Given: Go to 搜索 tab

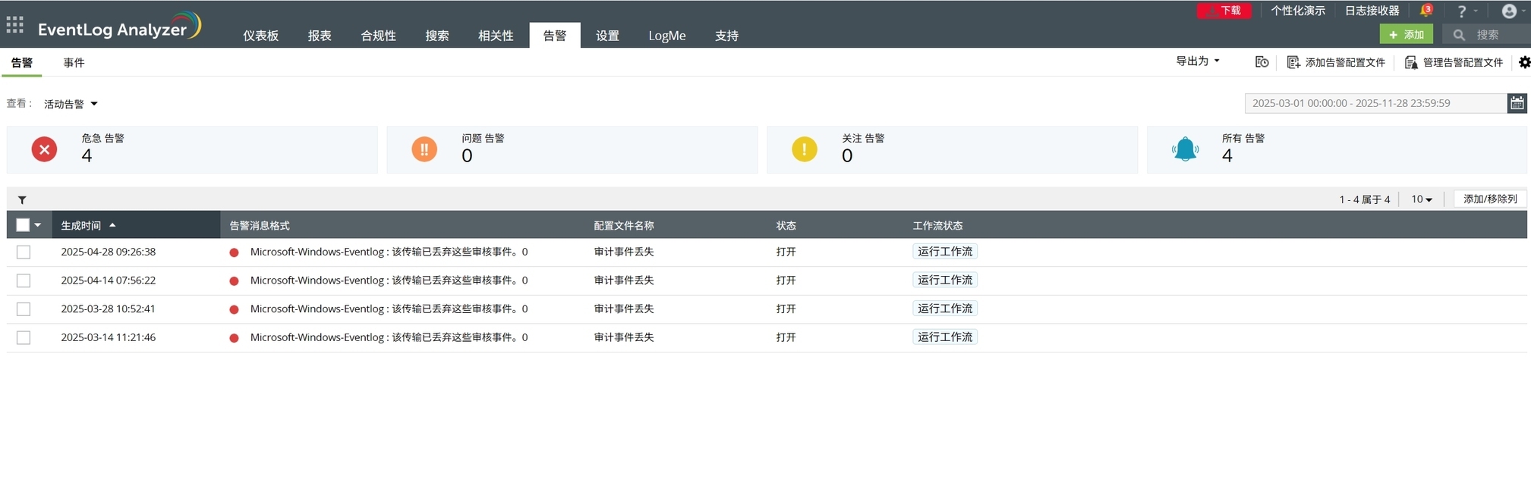Looking at the screenshot, I should coord(436,36).
